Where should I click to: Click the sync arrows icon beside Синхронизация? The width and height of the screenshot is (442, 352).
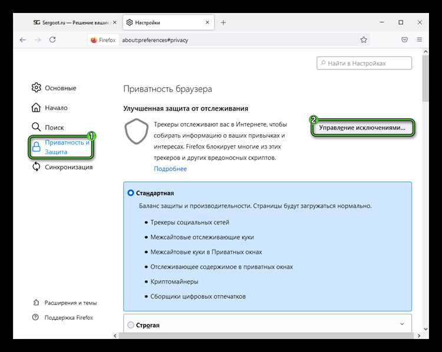[x=36, y=167]
